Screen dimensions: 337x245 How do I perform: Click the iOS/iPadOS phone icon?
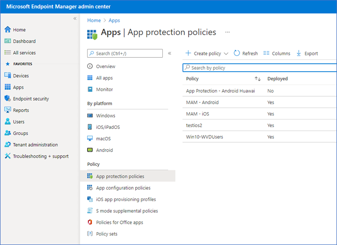90,127
